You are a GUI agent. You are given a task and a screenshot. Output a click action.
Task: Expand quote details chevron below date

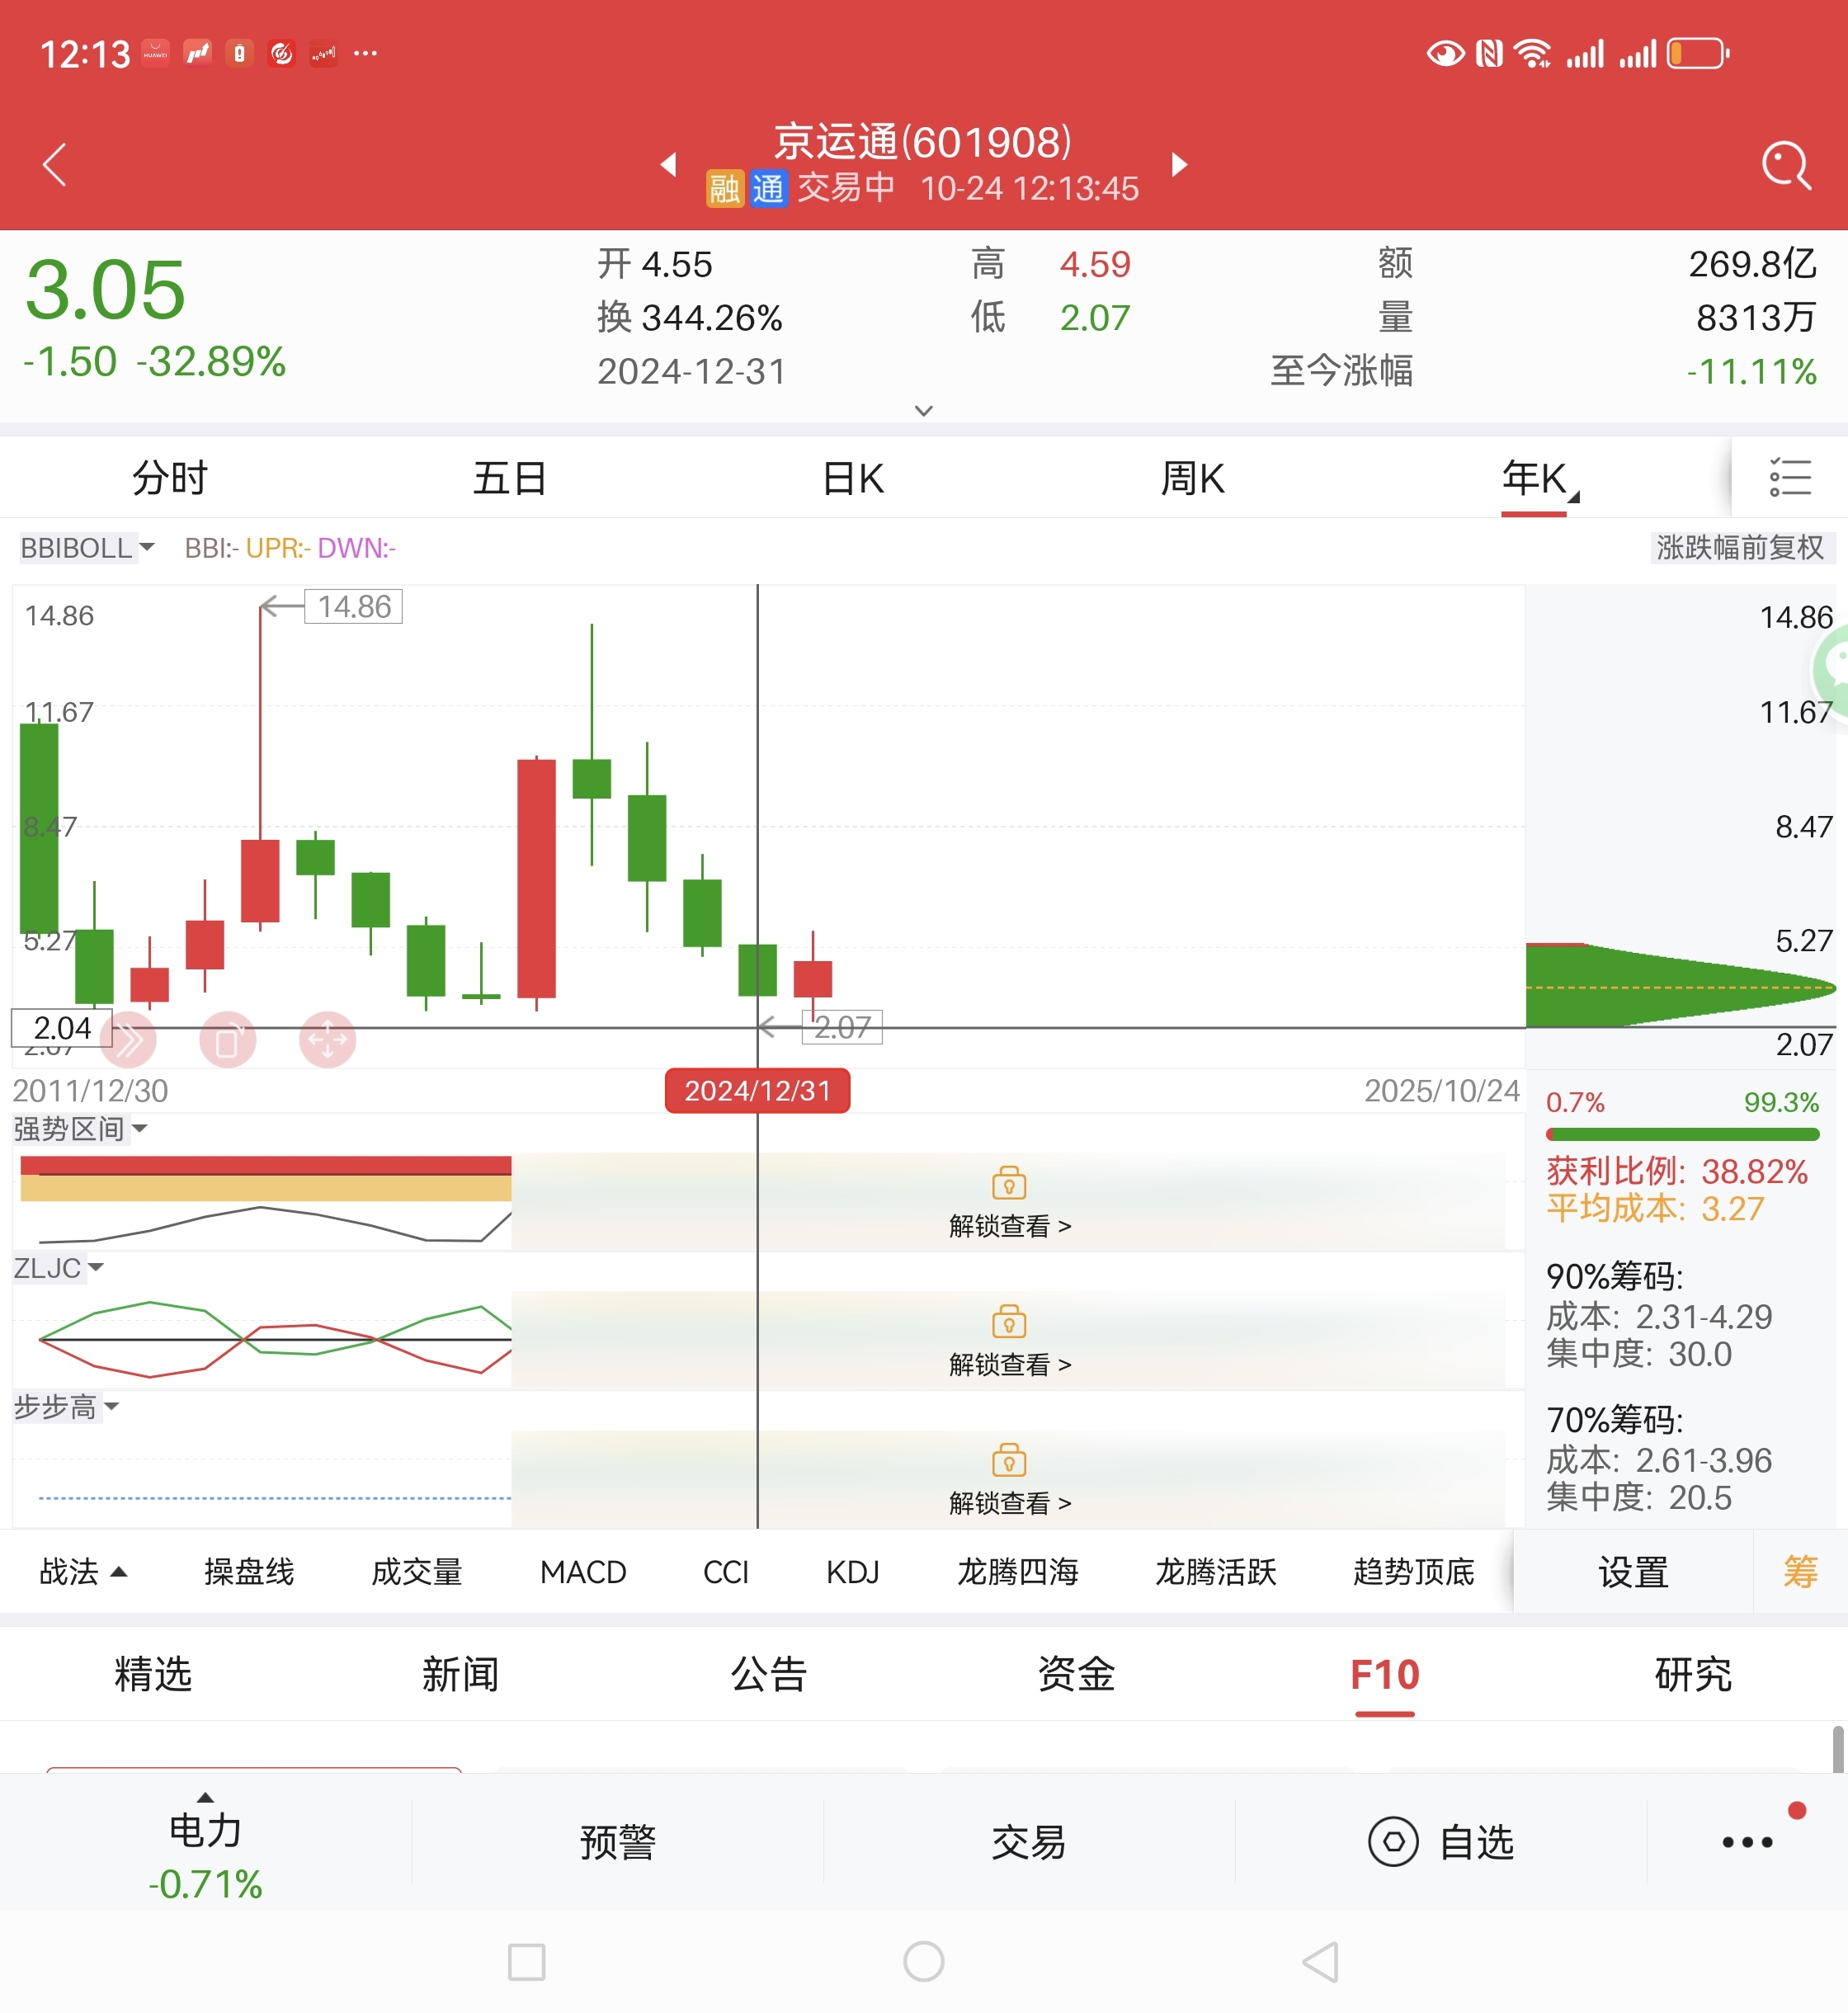tap(924, 410)
